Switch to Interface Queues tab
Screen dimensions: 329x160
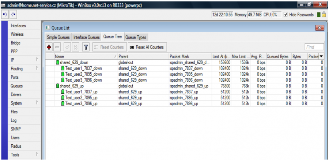coord(86,38)
